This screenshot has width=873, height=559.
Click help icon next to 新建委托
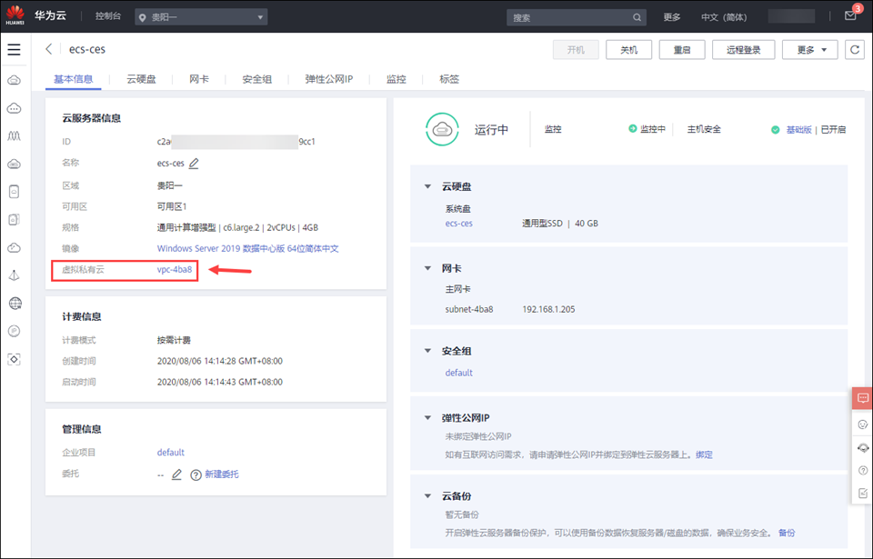[x=196, y=474]
